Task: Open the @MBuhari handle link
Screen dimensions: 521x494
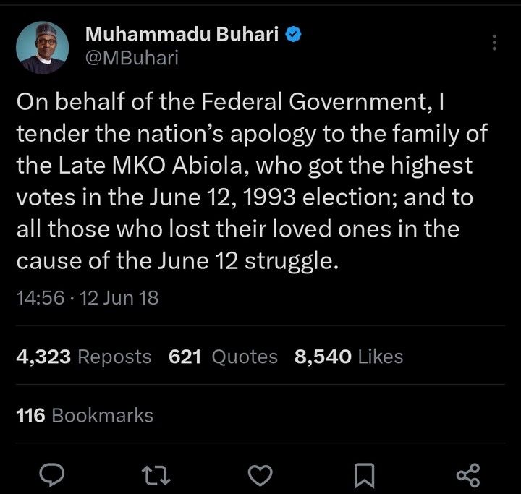Action: (x=132, y=58)
